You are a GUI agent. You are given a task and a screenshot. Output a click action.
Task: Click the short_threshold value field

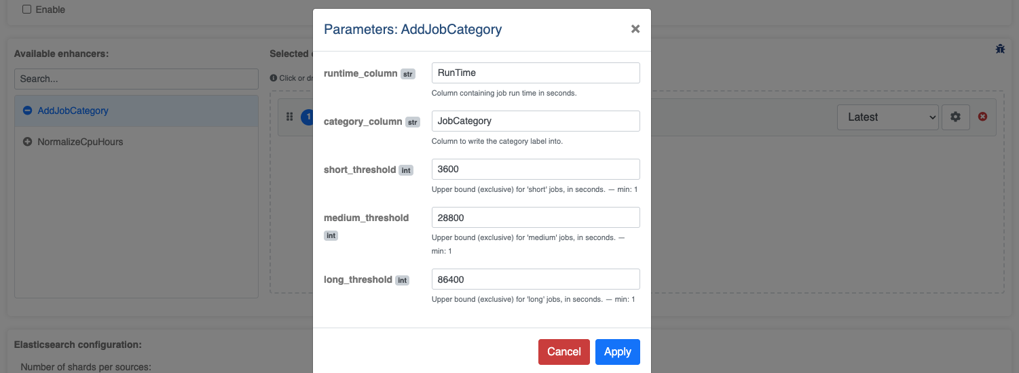tap(536, 169)
